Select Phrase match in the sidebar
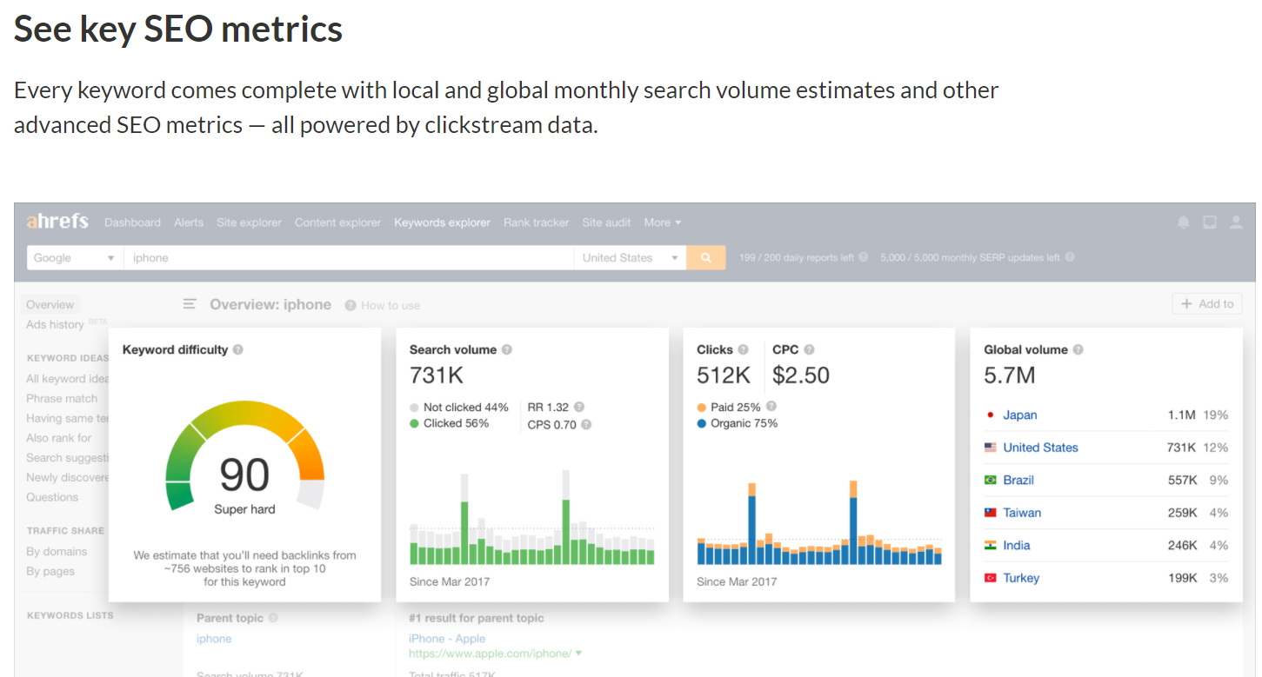 point(62,398)
